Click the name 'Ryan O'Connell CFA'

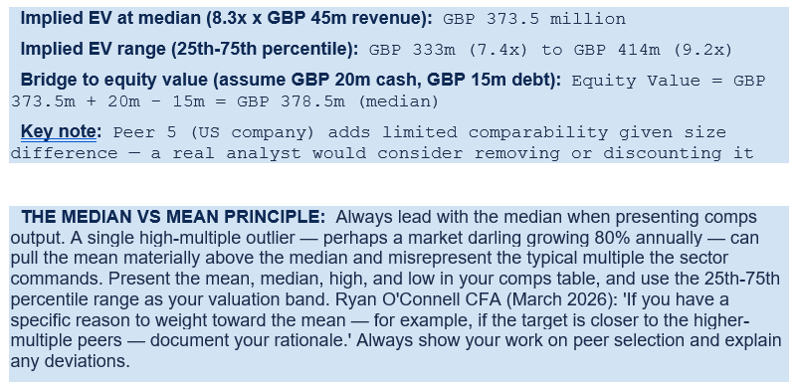tap(418, 299)
